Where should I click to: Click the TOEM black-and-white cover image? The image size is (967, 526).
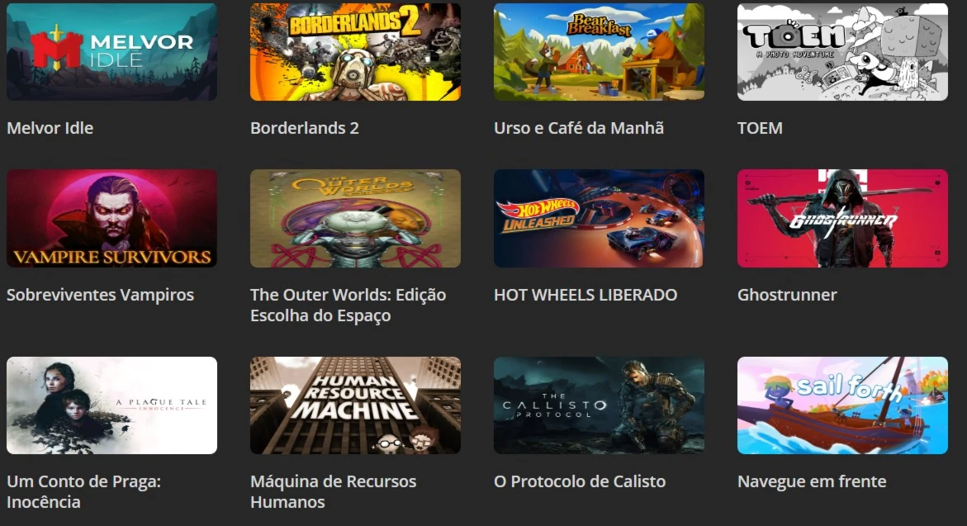842,52
